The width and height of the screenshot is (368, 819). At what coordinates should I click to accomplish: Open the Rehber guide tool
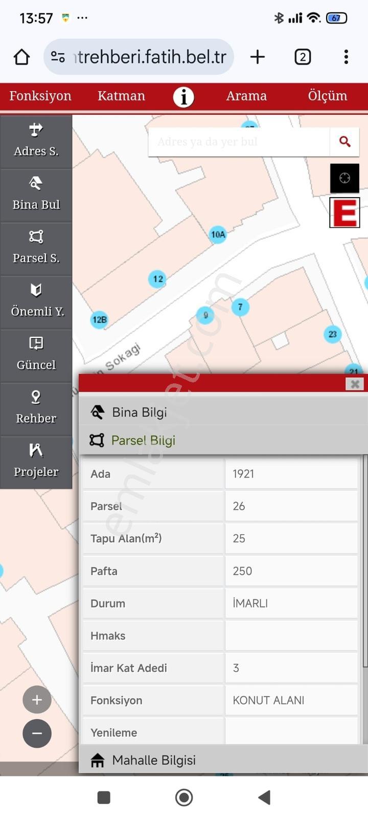[36, 409]
